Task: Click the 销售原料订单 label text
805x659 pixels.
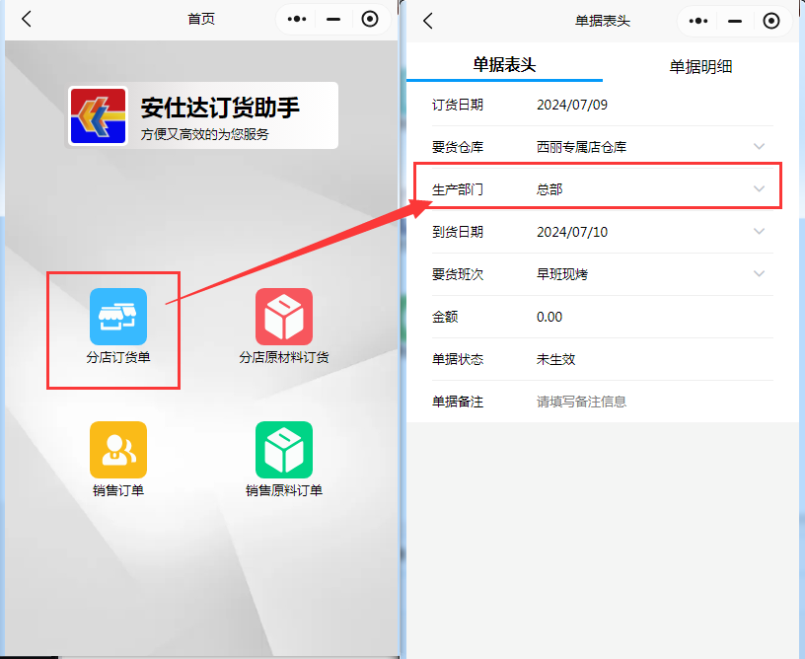Action: tap(284, 490)
